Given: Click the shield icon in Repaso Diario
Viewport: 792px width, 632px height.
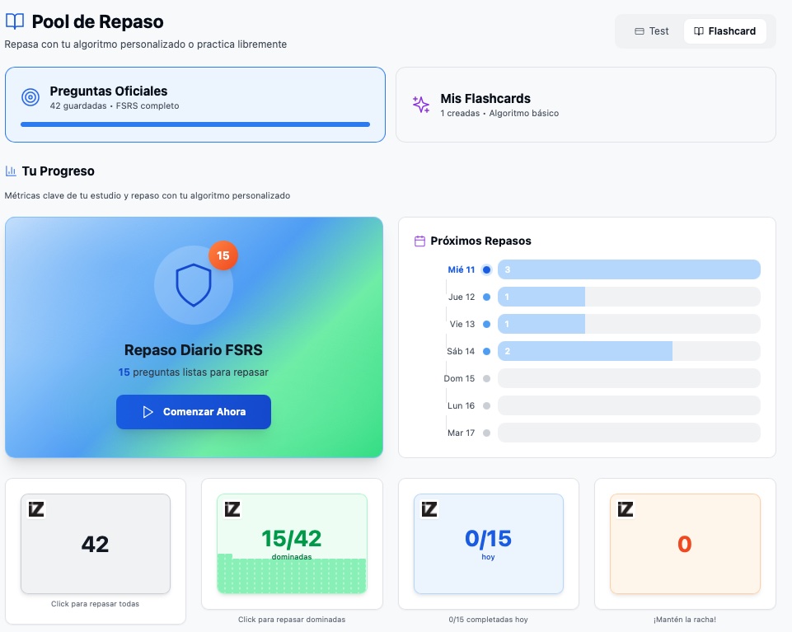Looking at the screenshot, I should (194, 285).
